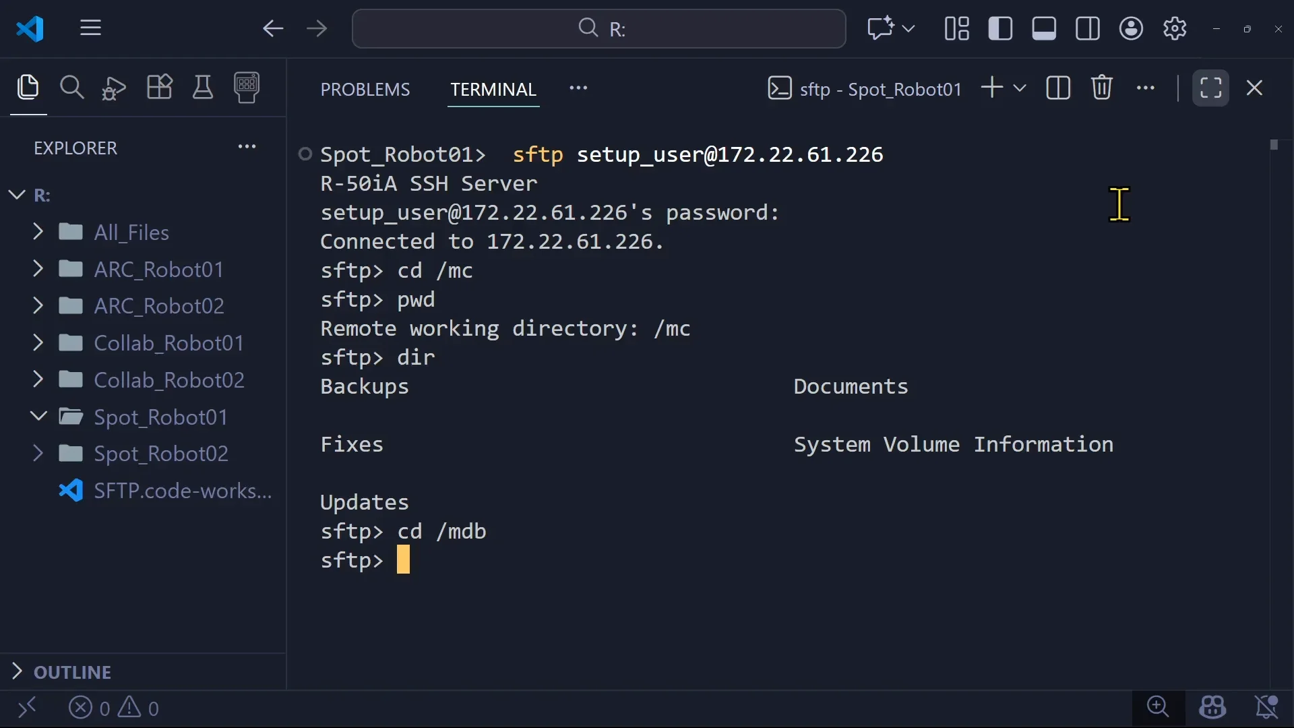Click the search box showing R:

tap(598, 28)
